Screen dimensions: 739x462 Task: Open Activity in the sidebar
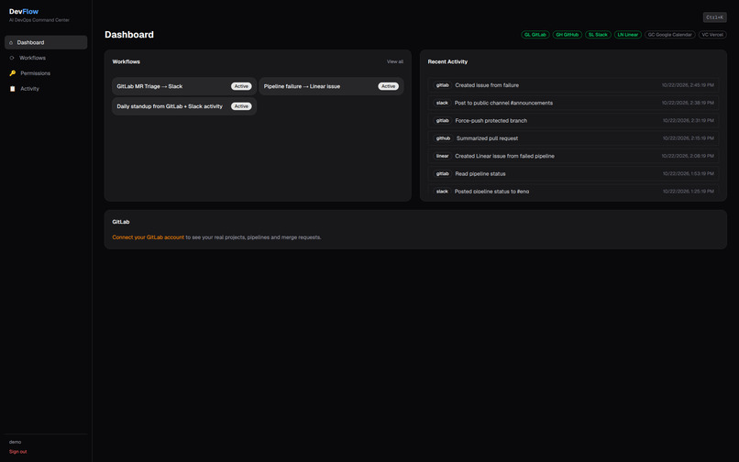46,89
